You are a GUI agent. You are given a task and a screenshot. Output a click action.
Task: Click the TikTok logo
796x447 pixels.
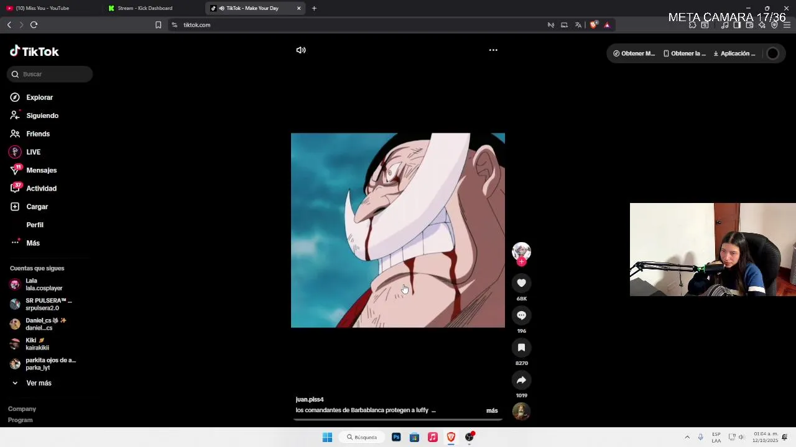click(34, 52)
